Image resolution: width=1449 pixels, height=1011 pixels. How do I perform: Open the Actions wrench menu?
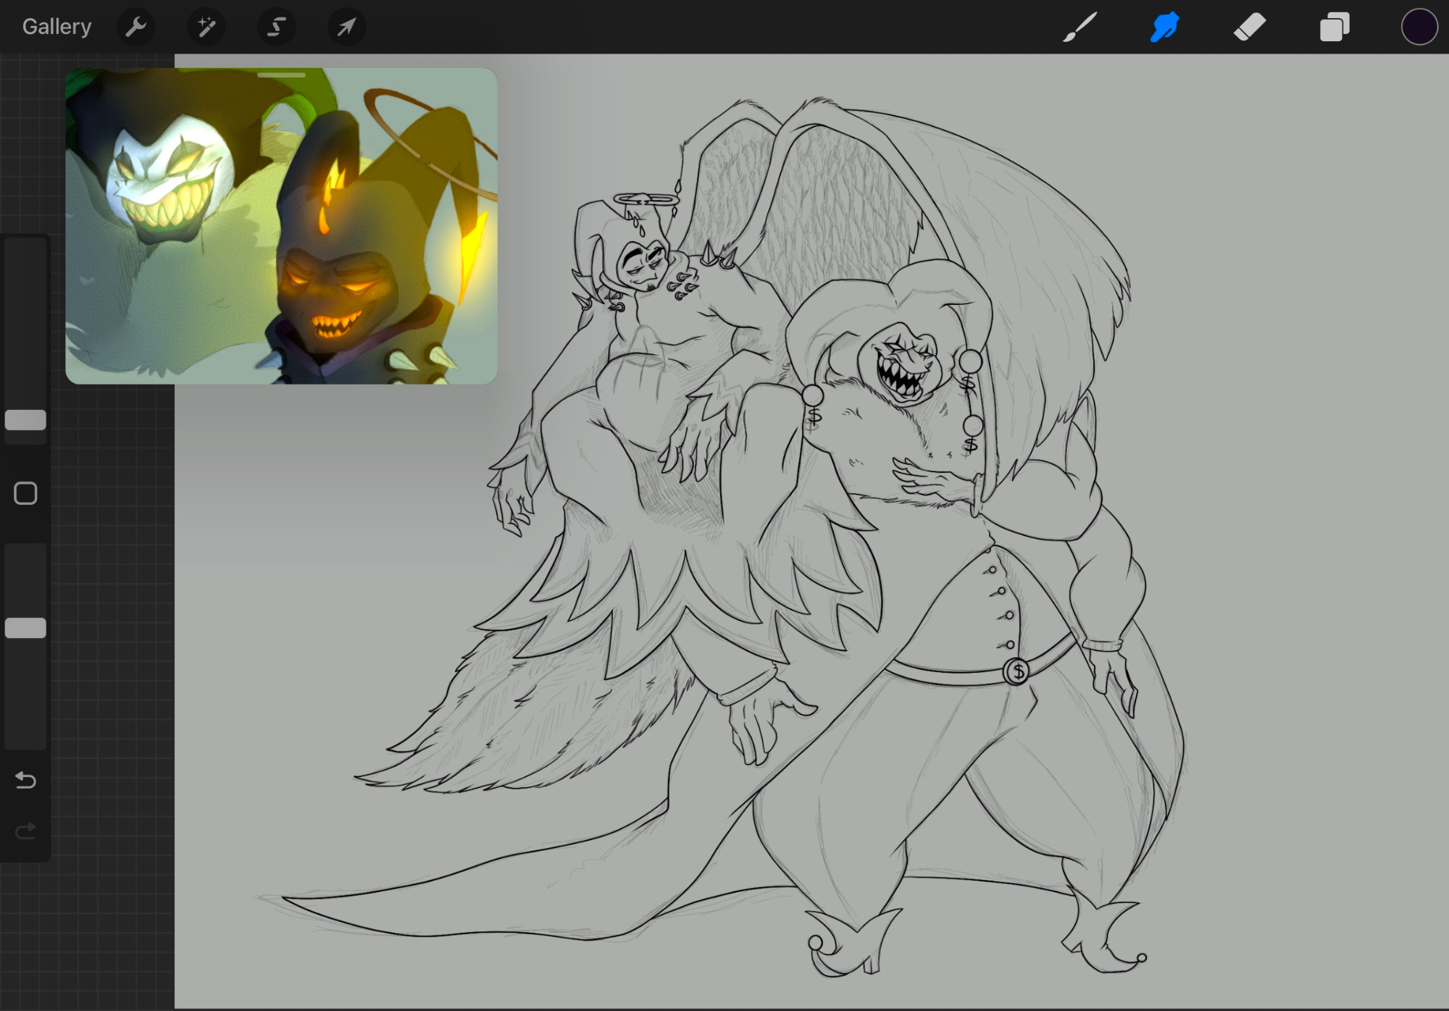click(135, 28)
